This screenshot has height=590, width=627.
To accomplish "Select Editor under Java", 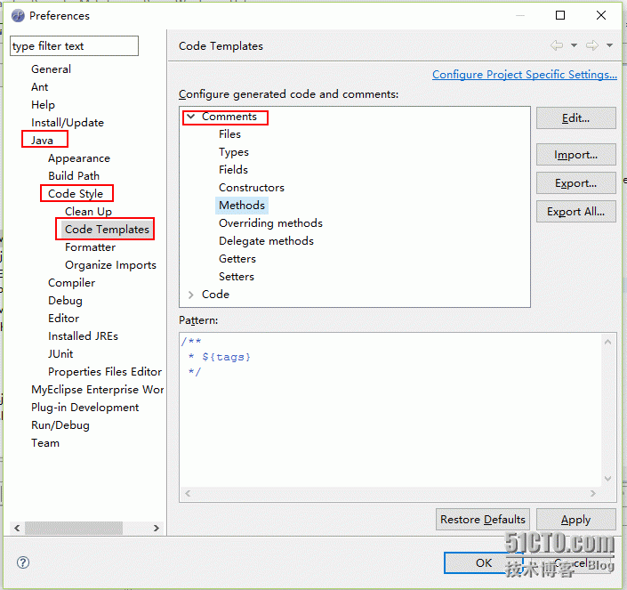I will (x=63, y=319).
